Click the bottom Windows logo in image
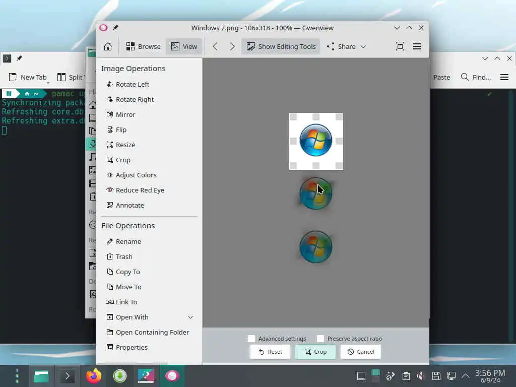516x387 pixels. (x=316, y=247)
